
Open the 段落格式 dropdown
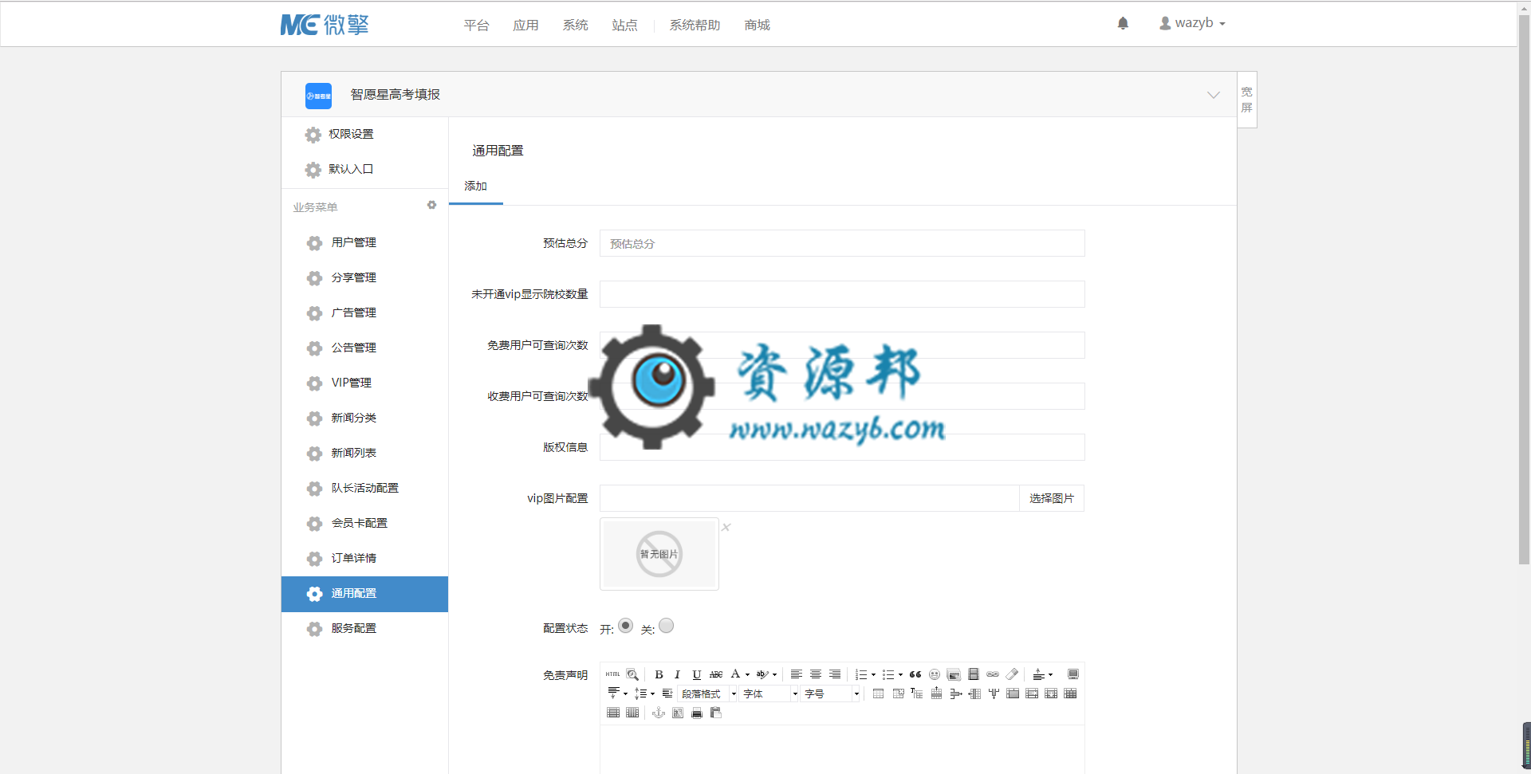[709, 693]
